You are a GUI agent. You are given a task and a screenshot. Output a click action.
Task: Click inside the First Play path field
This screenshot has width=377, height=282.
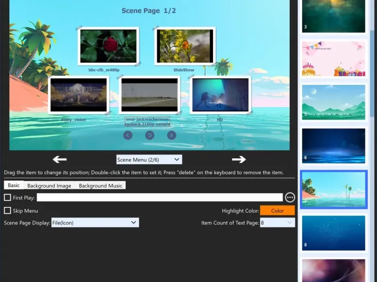click(160, 197)
